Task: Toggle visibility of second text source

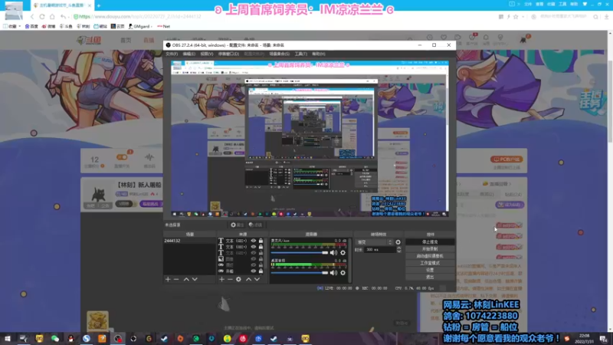Action: pos(254,247)
